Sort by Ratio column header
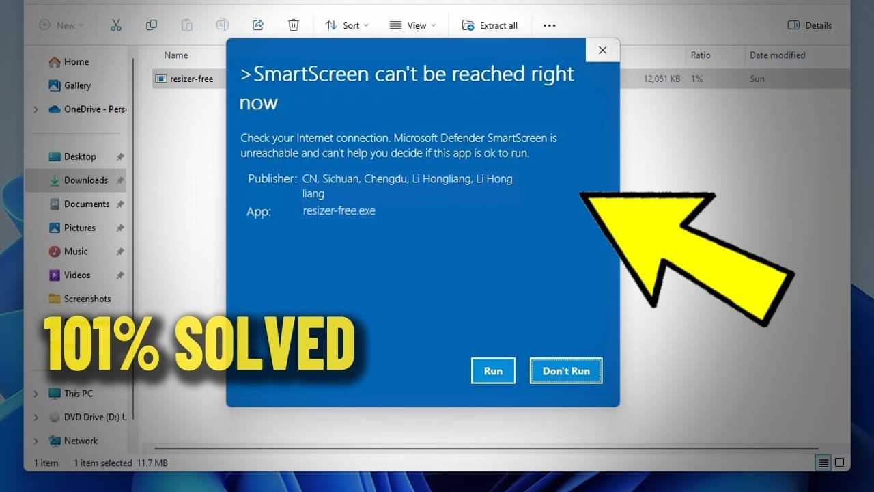This screenshot has height=492, width=874. point(701,55)
